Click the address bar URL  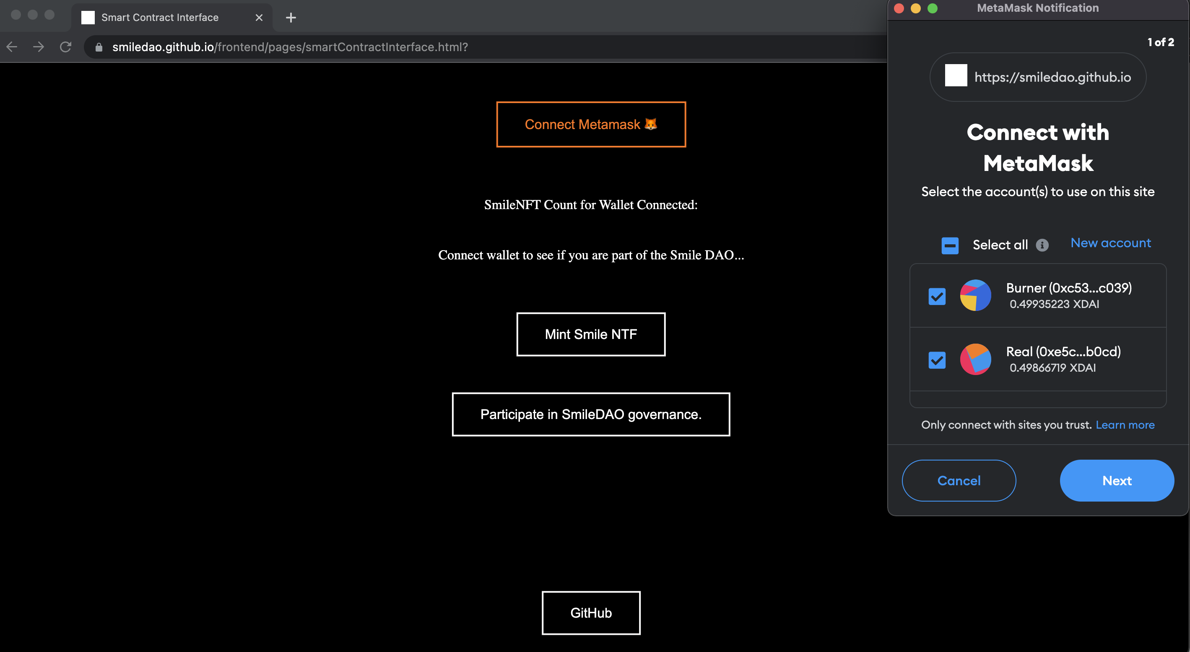(290, 47)
